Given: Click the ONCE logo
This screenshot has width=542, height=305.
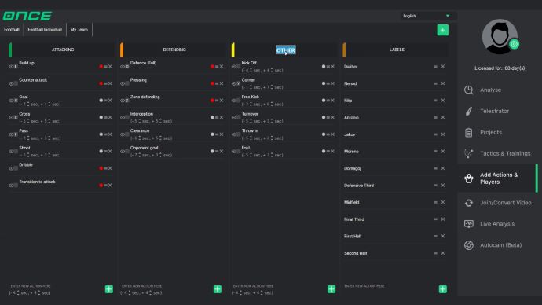Looking at the screenshot, I should [x=27, y=16].
